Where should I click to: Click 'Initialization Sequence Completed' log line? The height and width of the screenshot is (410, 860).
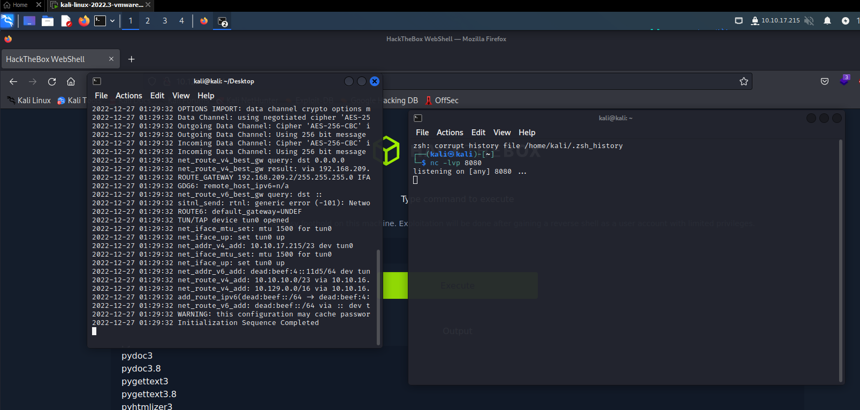click(248, 323)
